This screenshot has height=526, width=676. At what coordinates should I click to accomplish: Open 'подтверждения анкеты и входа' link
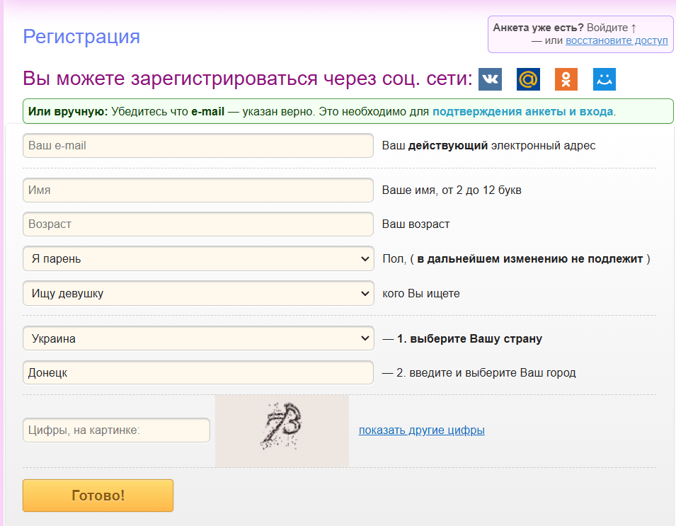coord(523,112)
